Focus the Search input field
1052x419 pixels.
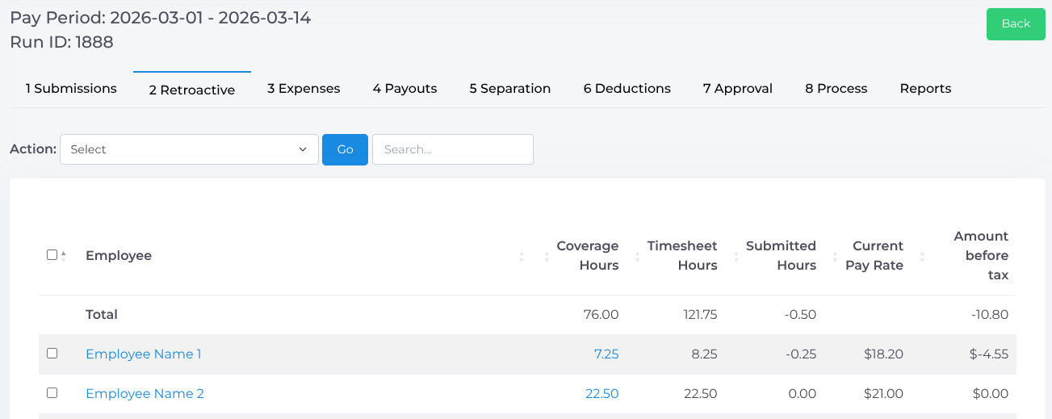click(x=452, y=149)
